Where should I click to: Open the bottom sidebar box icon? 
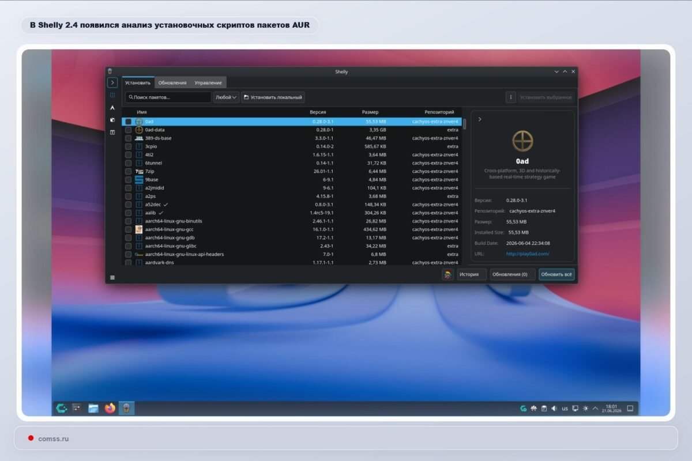coord(112,133)
